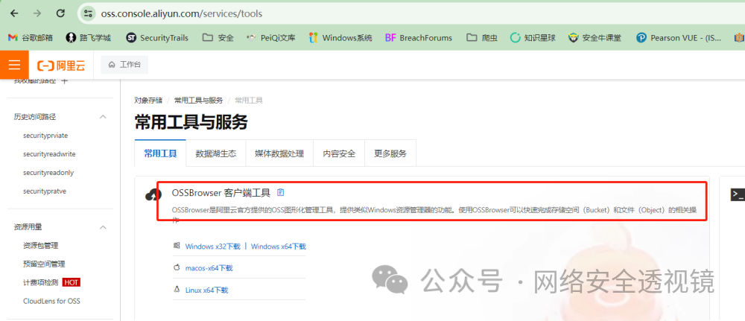Open the 安全 bookmark folder
The height and width of the screenshot is (321, 745).
pos(218,37)
